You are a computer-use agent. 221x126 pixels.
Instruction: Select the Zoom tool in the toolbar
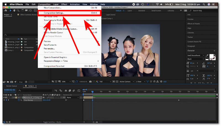tap(18, 10)
